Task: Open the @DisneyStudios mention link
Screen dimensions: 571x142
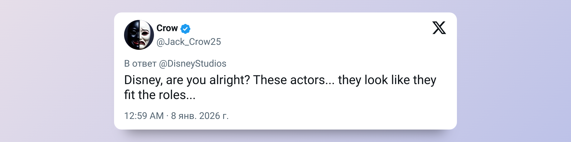Action: pyautogui.click(x=193, y=64)
